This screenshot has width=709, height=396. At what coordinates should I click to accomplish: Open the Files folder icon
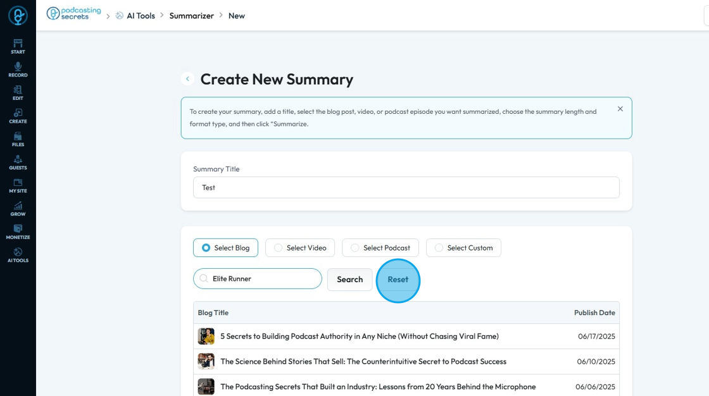pos(18,139)
